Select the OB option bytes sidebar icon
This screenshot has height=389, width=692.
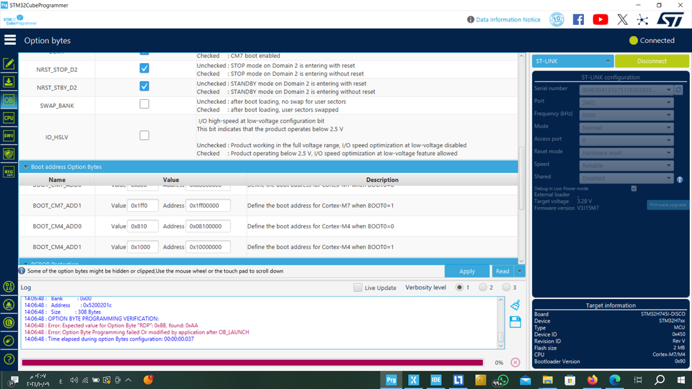coord(9,100)
